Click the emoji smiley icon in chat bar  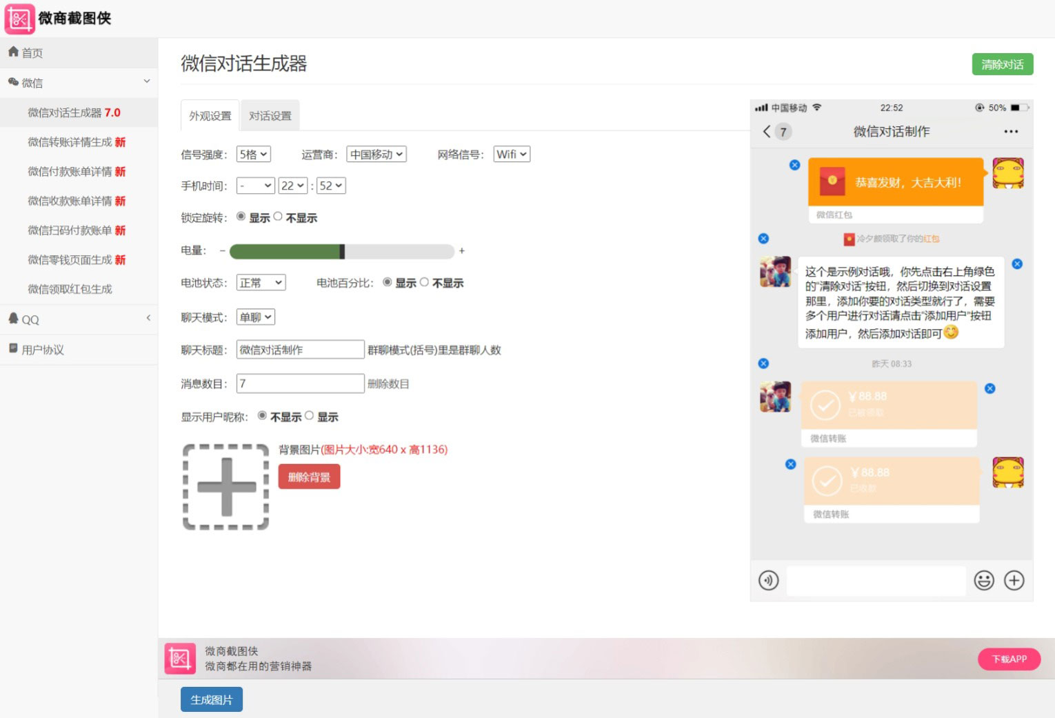tap(984, 580)
